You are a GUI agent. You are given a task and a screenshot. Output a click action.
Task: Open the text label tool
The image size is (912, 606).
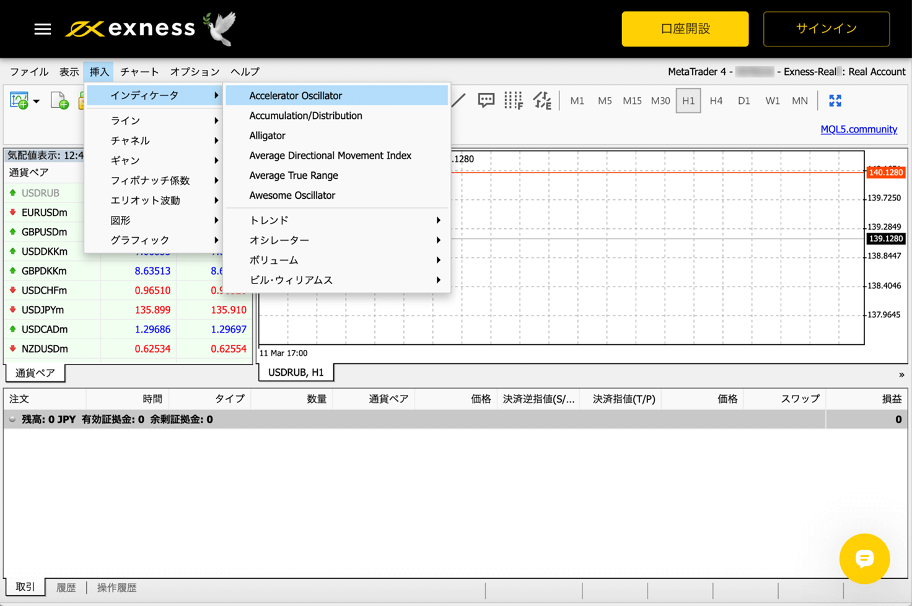pyautogui.click(x=486, y=100)
